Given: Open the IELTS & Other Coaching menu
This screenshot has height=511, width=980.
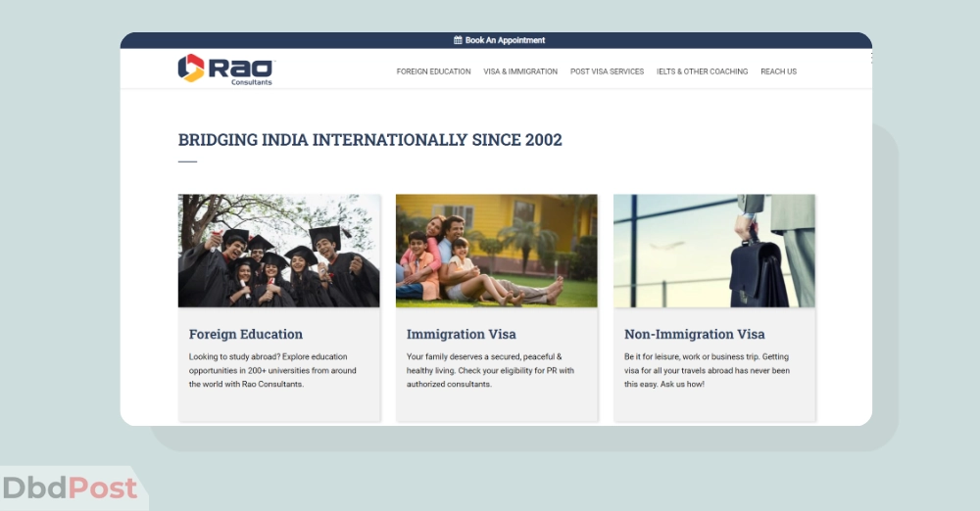Looking at the screenshot, I should pyautogui.click(x=702, y=71).
